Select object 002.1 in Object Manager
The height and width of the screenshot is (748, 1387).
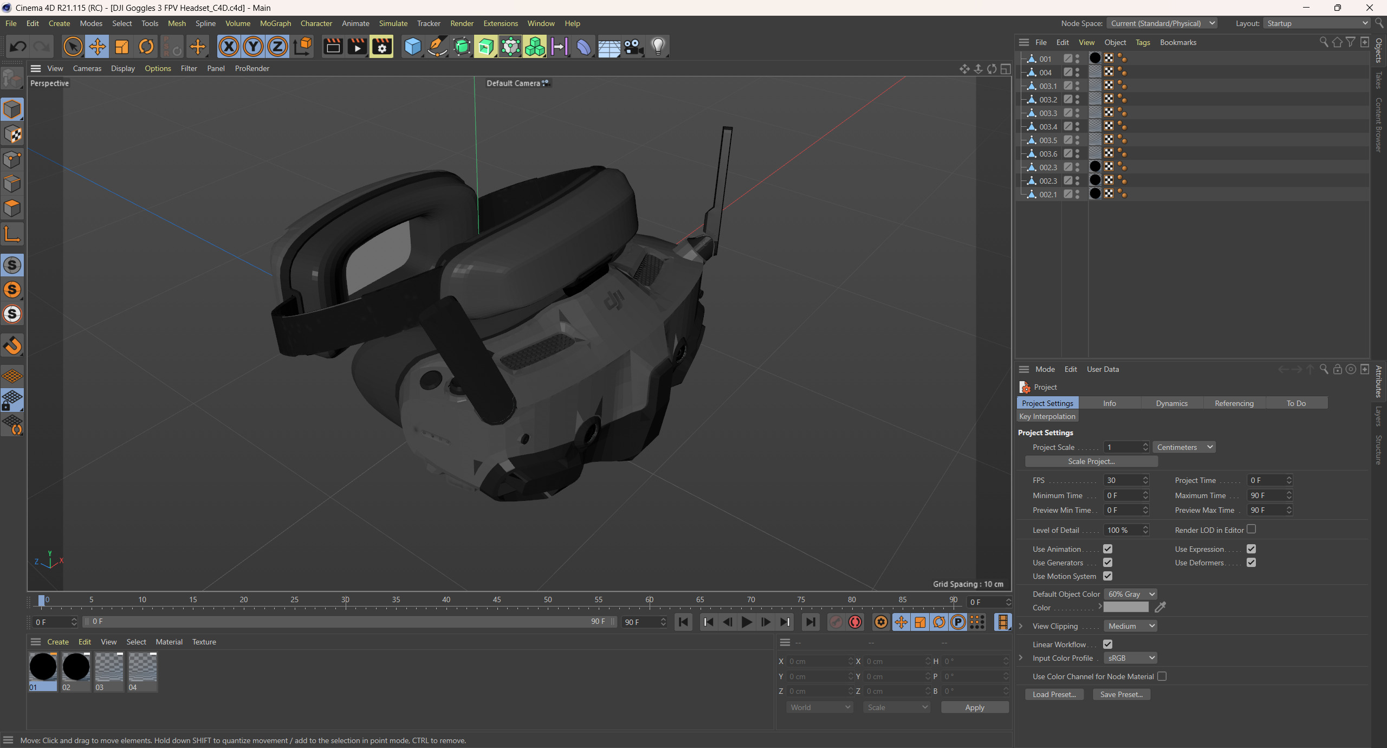[x=1048, y=194]
